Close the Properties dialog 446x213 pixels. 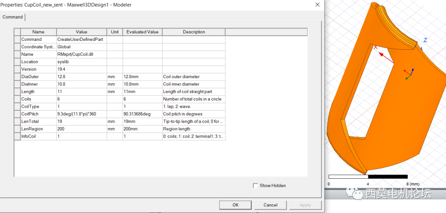318,5
